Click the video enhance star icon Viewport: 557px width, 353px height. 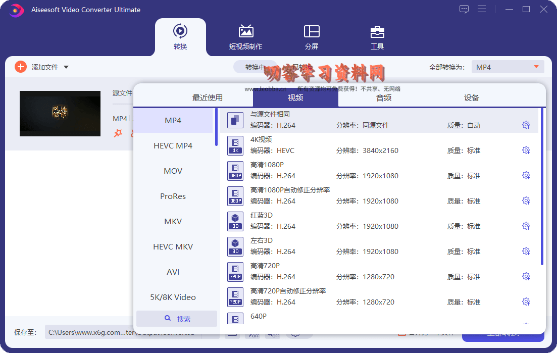(118, 133)
